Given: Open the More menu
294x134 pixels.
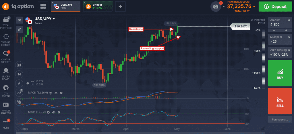Looking at the screenshot, I should 6,124.
